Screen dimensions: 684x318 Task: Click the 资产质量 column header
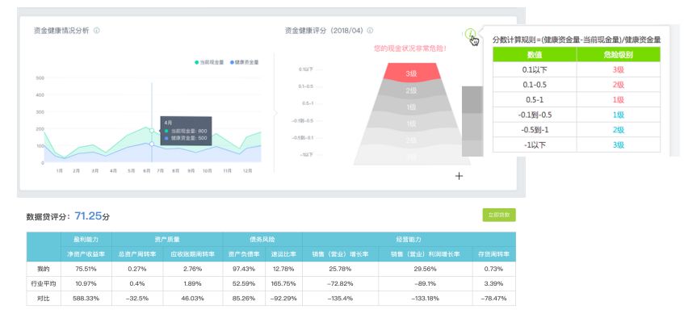167,240
